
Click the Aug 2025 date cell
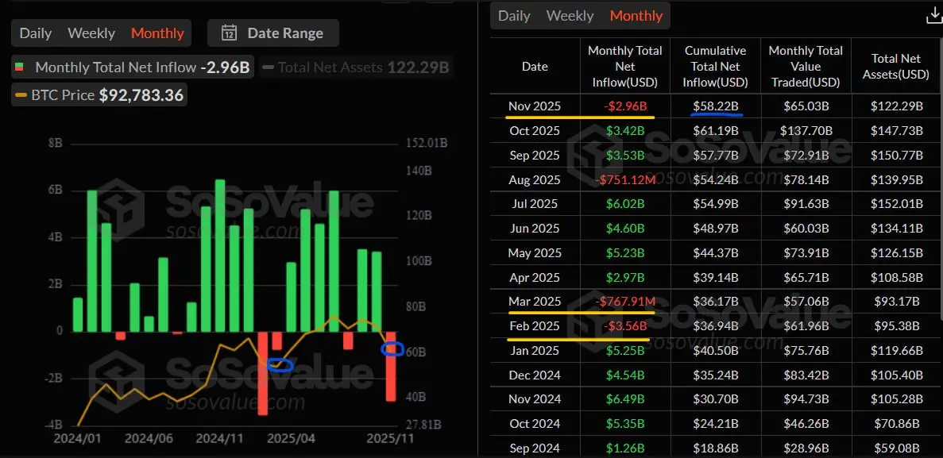tap(535, 179)
